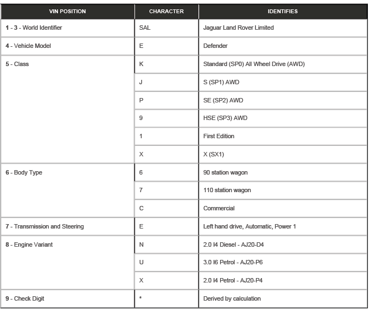This screenshot has width=369, height=310.
Task: Click the SAL character cell
Action: [145, 28]
